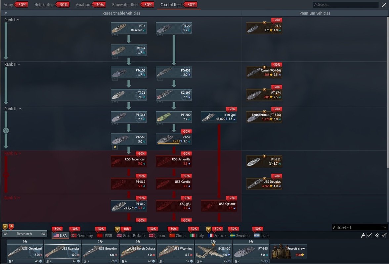389x264 pixels.
Task: Open the Army tab
Action: pos(15,5)
